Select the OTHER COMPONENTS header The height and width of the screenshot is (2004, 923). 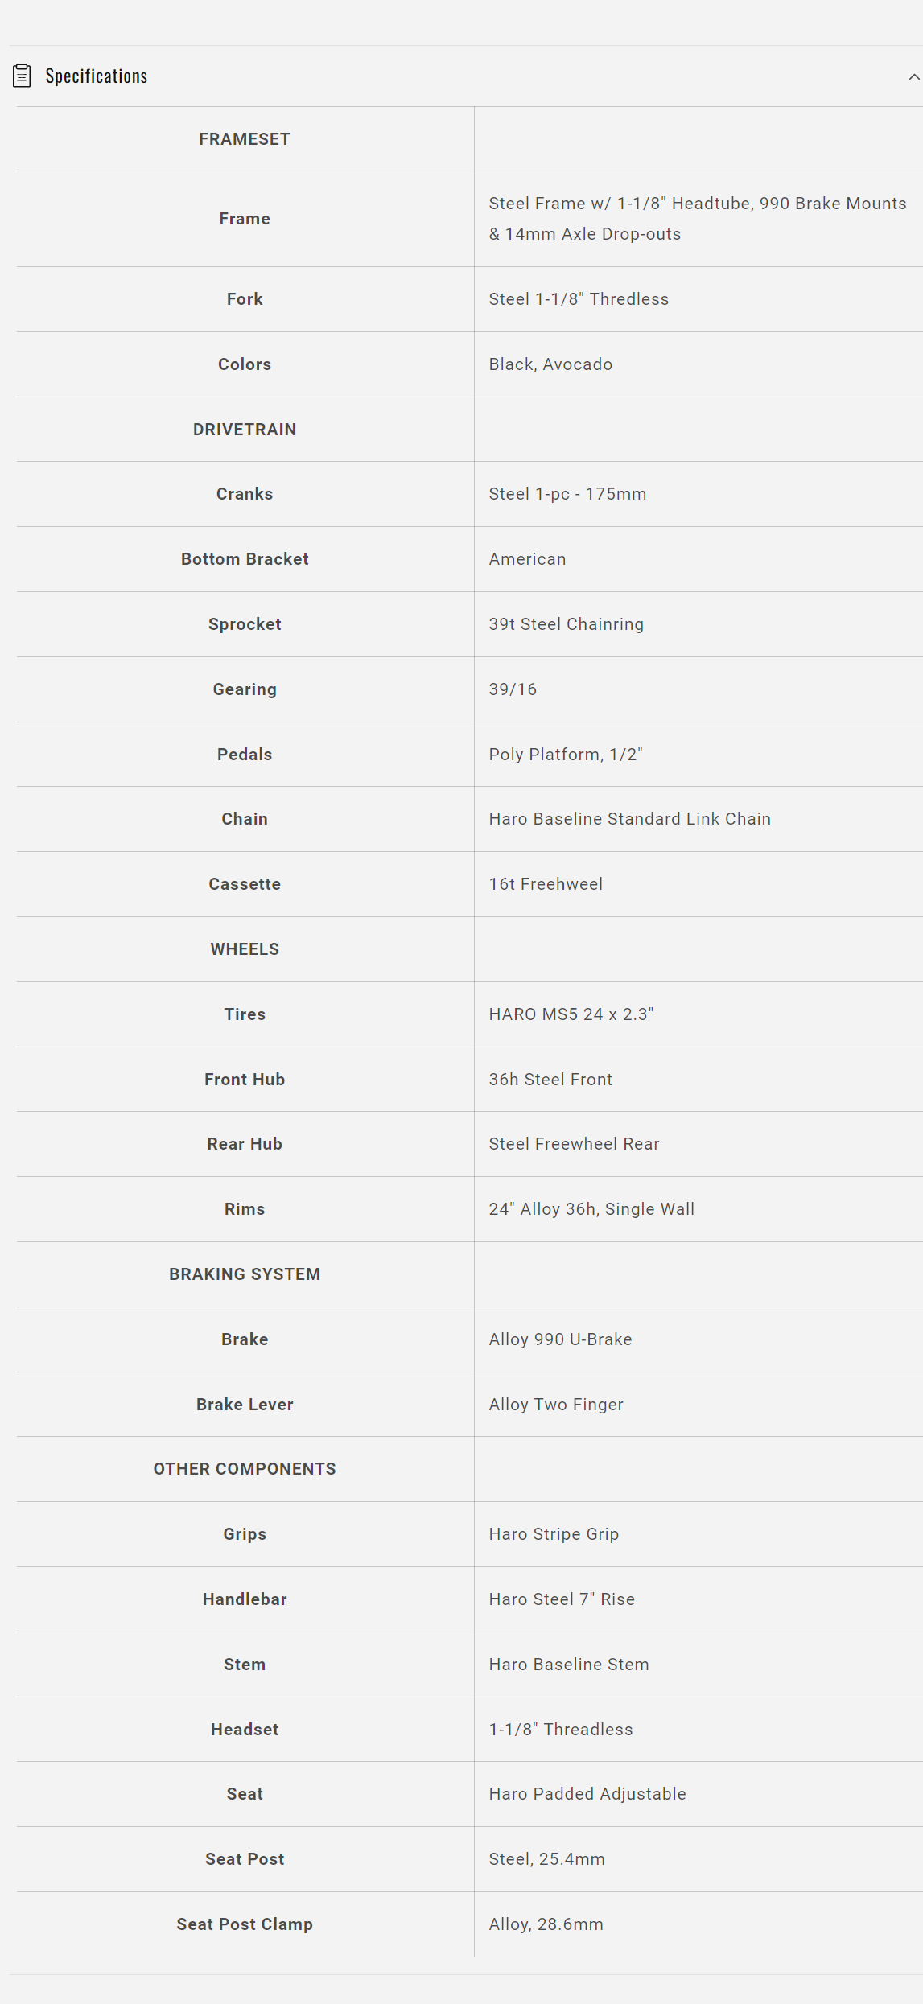245,1469
